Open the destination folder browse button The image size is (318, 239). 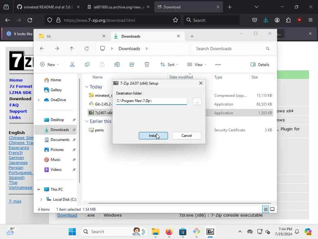point(197,101)
